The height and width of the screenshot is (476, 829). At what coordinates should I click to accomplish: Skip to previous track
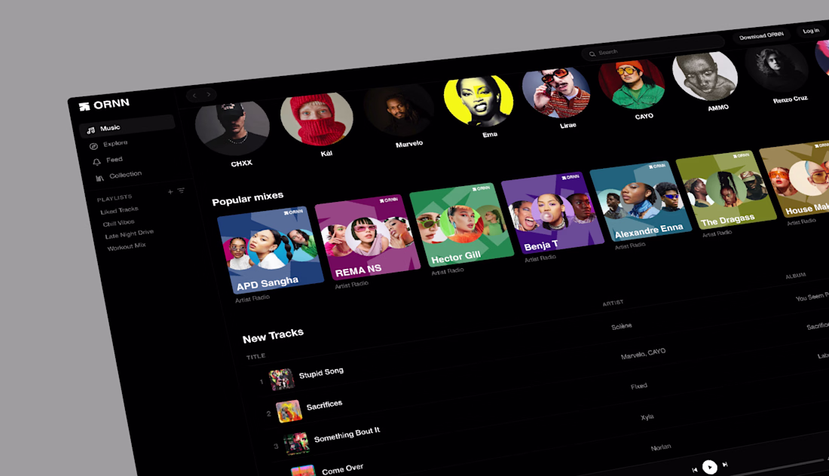click(x=694, y=470)
